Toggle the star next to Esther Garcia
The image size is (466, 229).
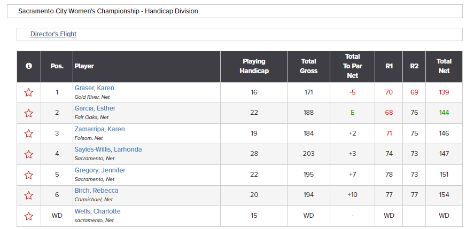point(28,113)
